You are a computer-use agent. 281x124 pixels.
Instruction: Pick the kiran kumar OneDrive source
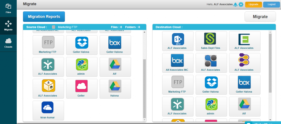(48, 110)
